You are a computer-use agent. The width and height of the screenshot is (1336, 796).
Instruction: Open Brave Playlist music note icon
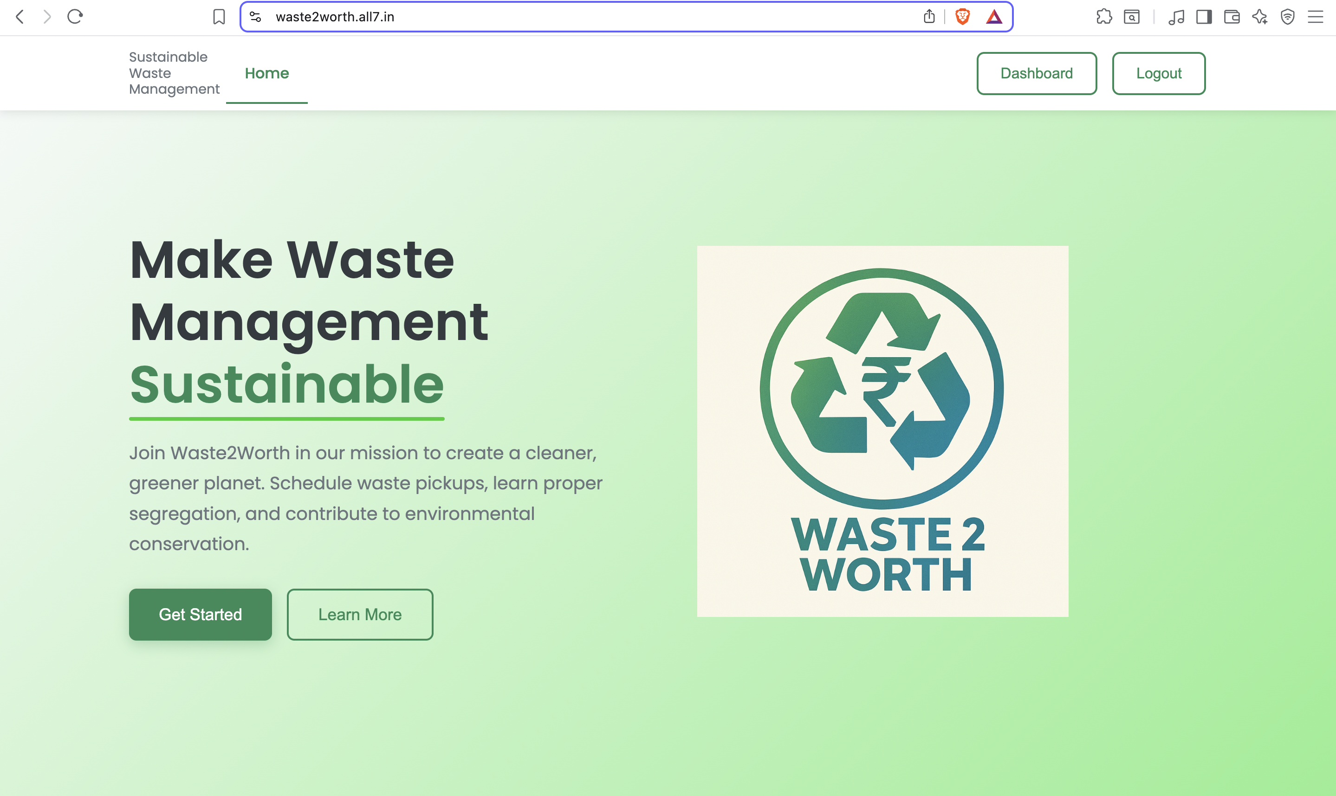click(x=1176, y=17)
